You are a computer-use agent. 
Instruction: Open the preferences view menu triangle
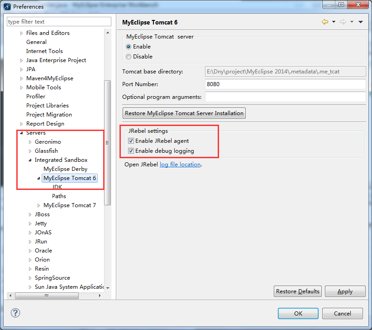coord(361,22)
